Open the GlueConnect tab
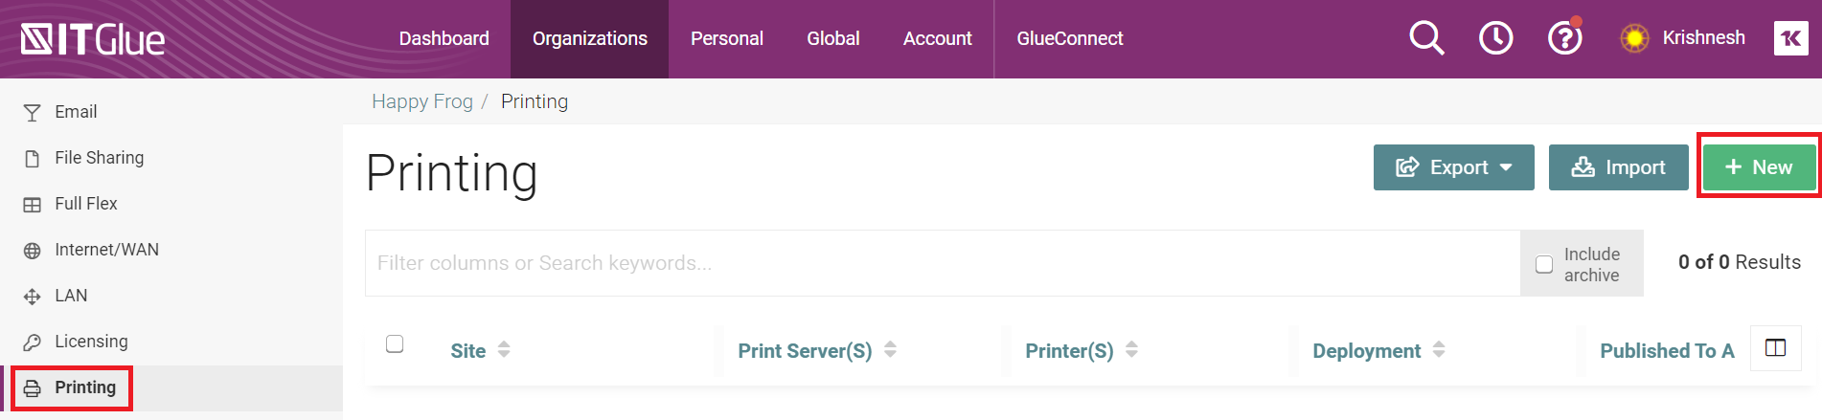Viewport: 1822px width, 420px height. 1070,38
